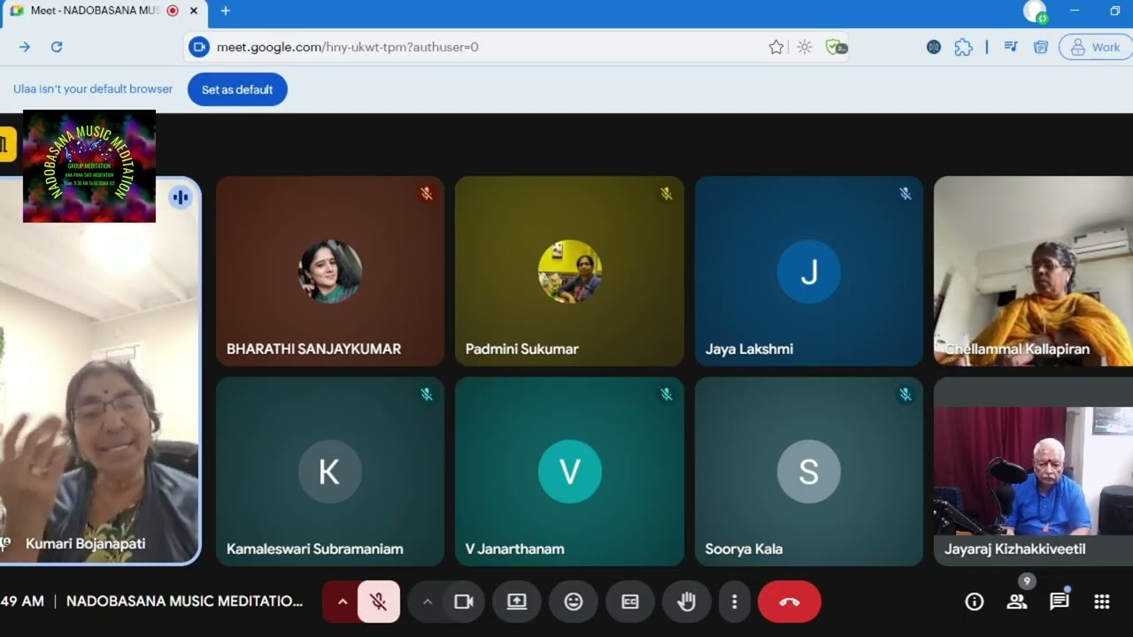1133x637 pixels.
Task: Click the camera site permission icon in address bar
Action: pyautogui.click(x=199, y=47)
